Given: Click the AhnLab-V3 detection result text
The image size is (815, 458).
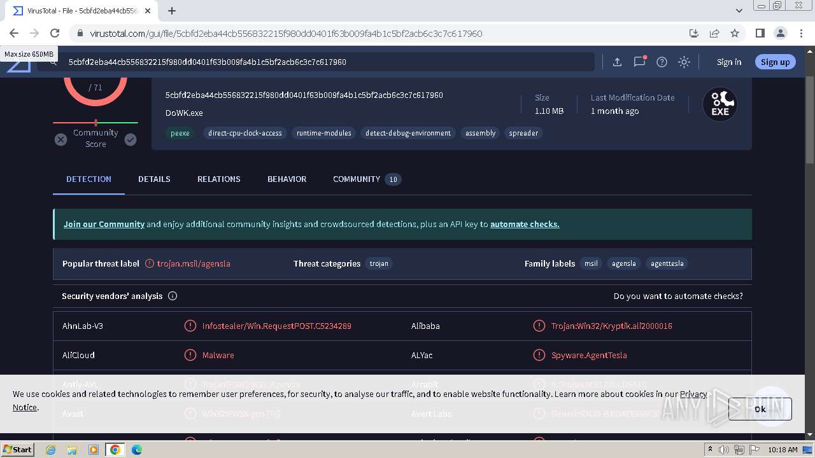Looking at the screenshot, I should (x=277, y=326).
